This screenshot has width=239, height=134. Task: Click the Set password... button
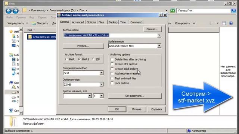[x=135, y=96]
